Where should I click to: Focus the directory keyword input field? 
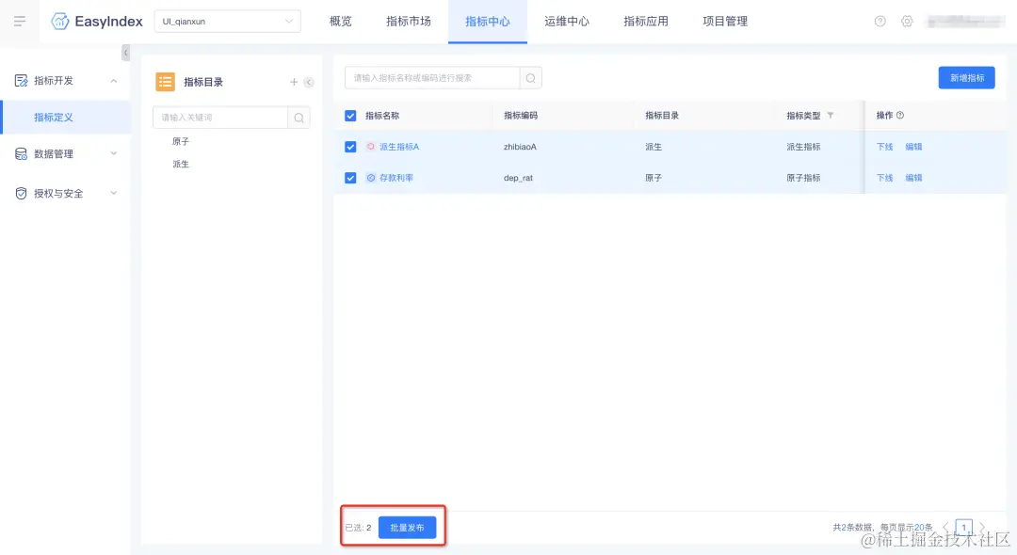click(x=220, y=118)
